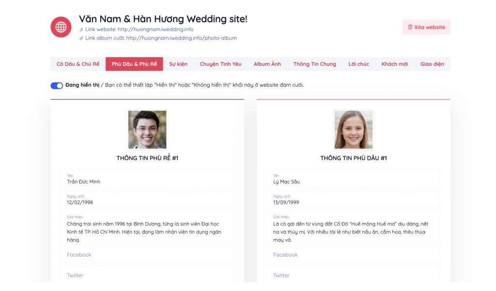Click the Twitter field under Phù Rể #1
This screenshot has height=291, width=496.
tap(147, 275)
